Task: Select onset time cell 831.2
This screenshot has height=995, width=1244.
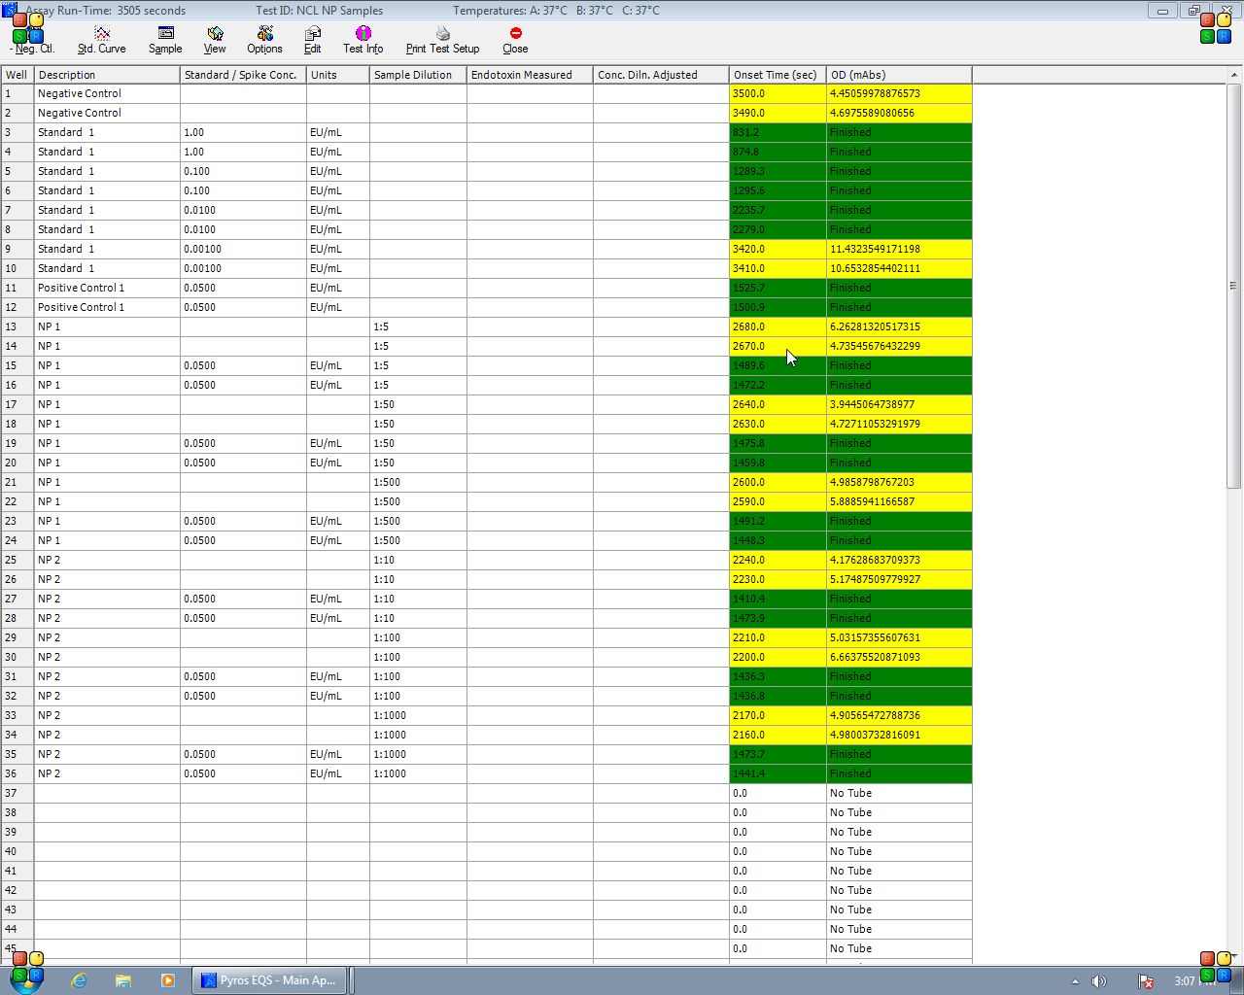Action: tap(777, 132)
